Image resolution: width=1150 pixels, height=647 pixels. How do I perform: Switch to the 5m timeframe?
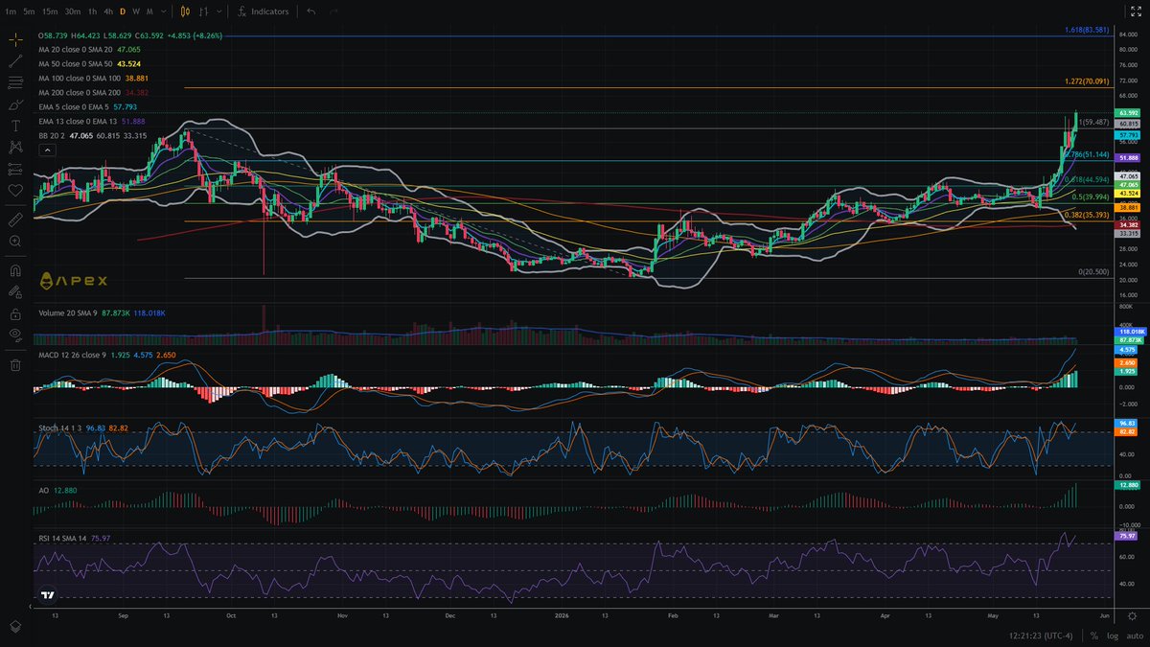point(30,12)
